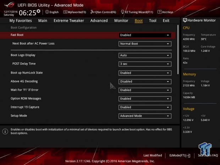This screenshot has width=220, height=165.
Task: Click the memory frequency value 2133 MHz
Action: click(x=189, y=86)
